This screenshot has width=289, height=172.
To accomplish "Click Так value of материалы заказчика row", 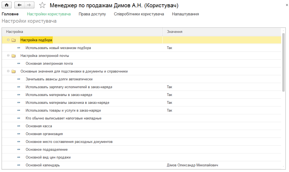I will click(170, 103).
